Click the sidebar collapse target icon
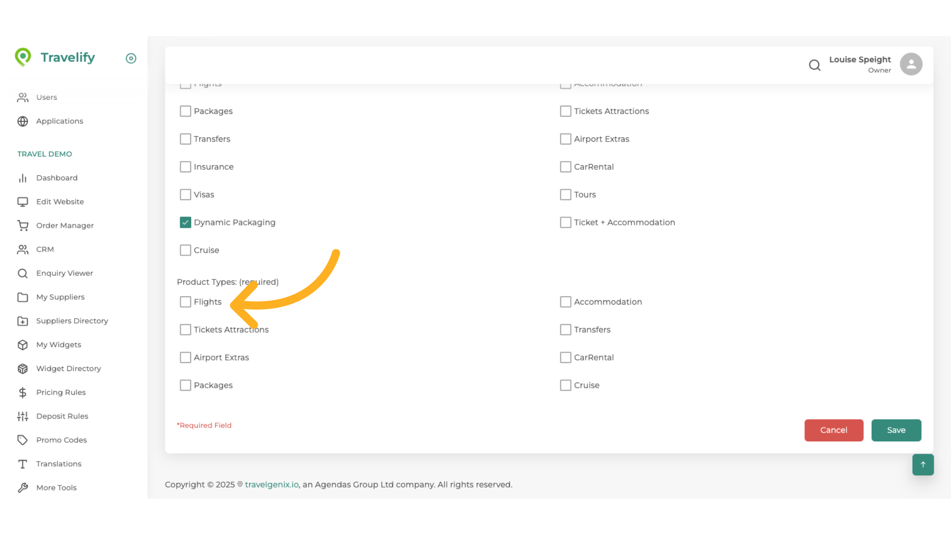 tap(131, 58)
